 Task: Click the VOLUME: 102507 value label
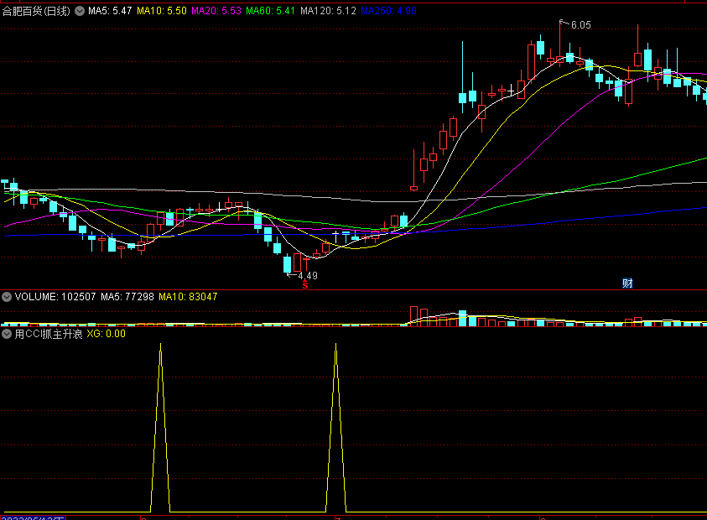(55, 297)
